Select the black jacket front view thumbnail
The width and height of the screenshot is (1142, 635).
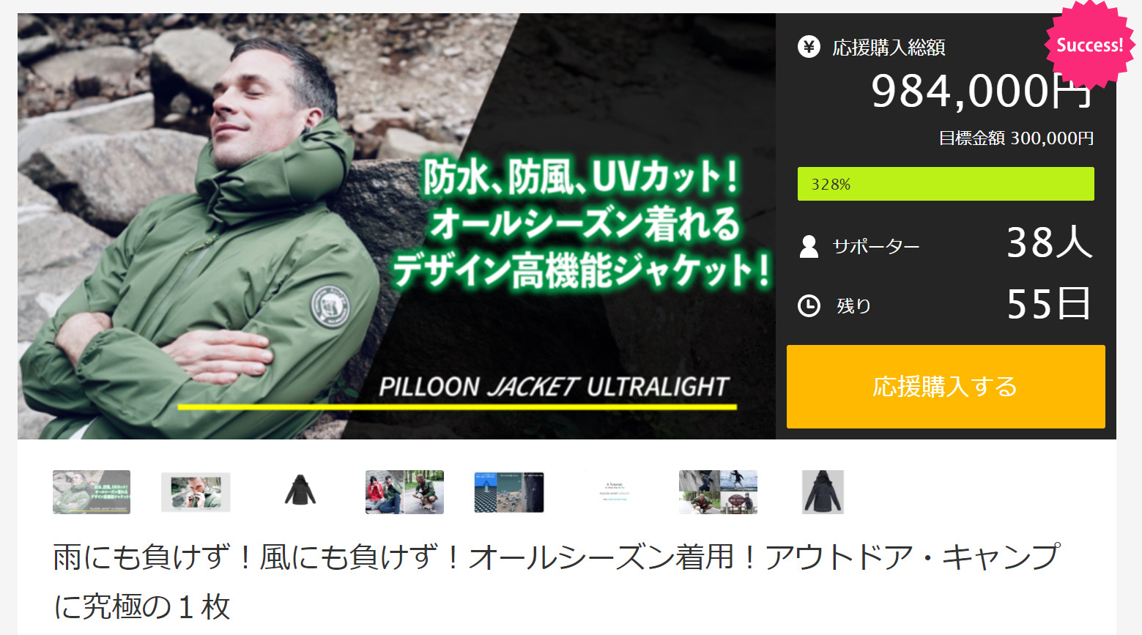(300, 491)
